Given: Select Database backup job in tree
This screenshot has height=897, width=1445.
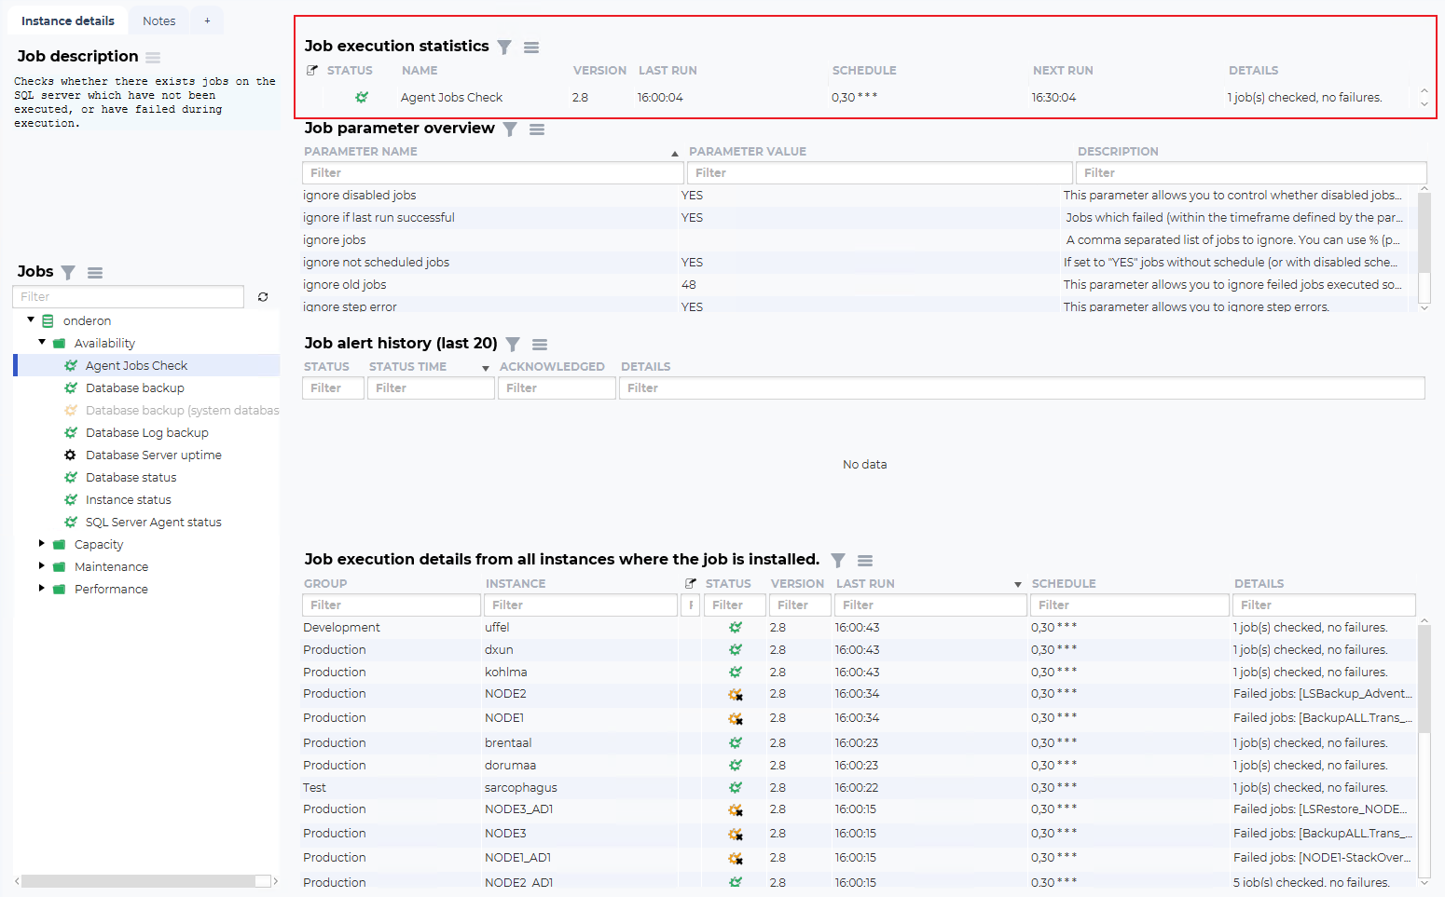Looking at the screenshot, I should coord(134,388).
